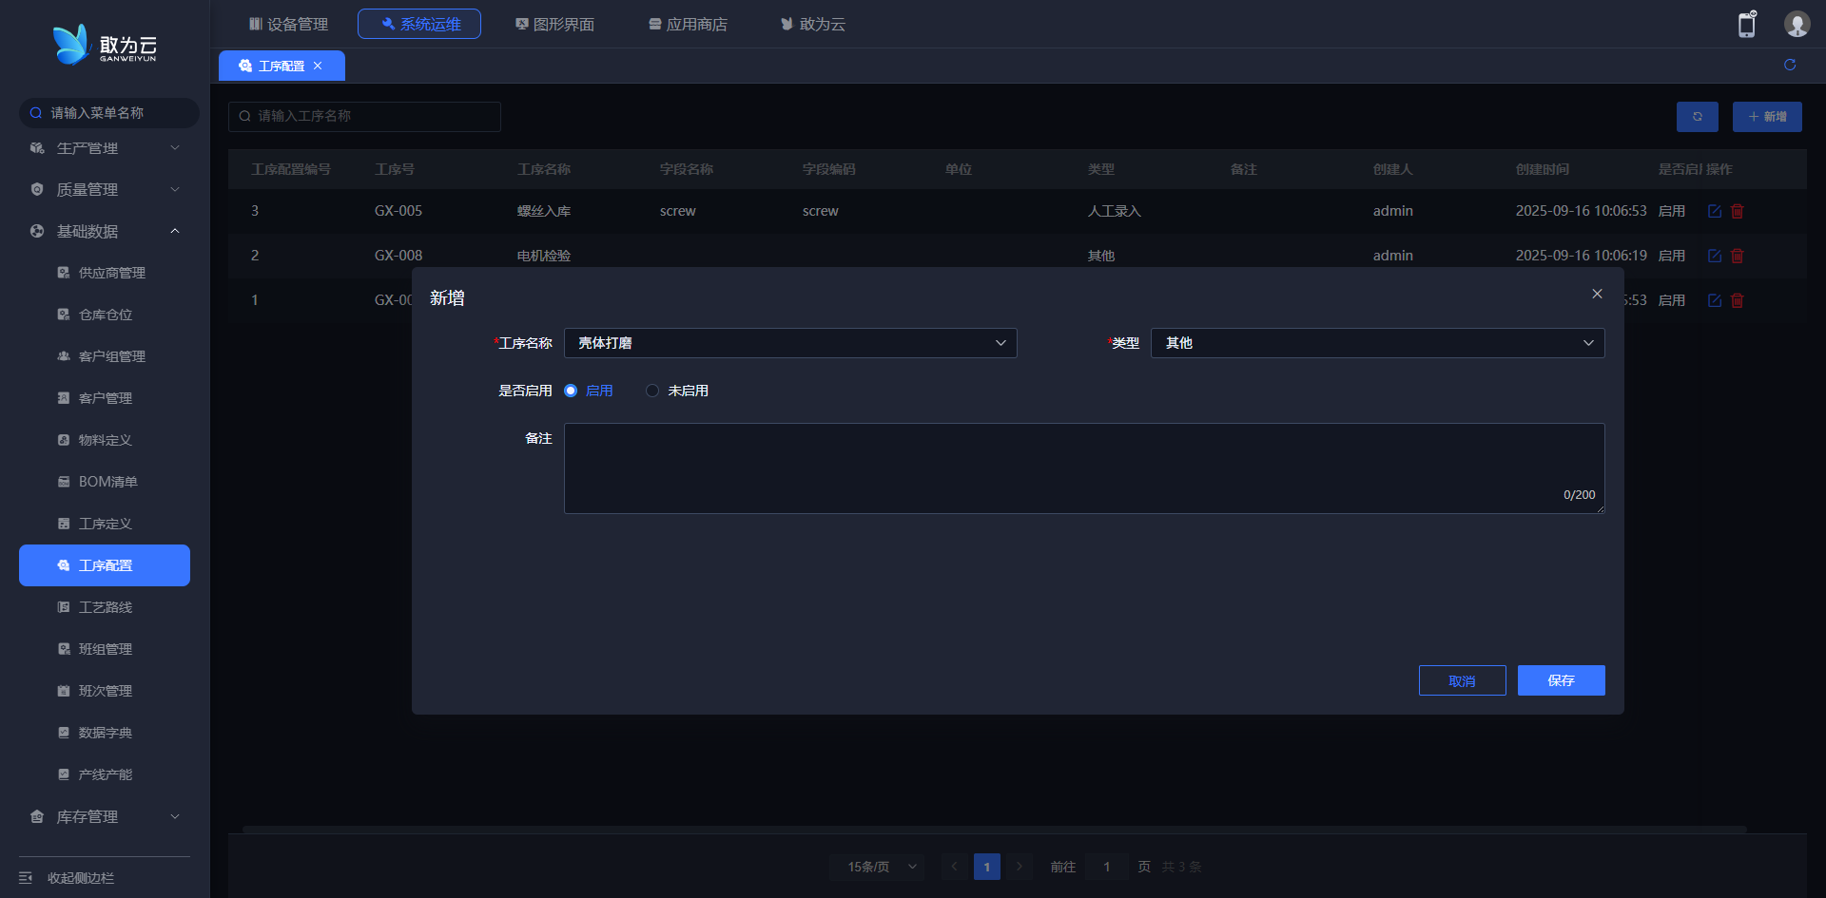Click the red delete icon for GX-008 row
The image size is (1826, 898).
pyautogui.click(x=1737, y=256)
